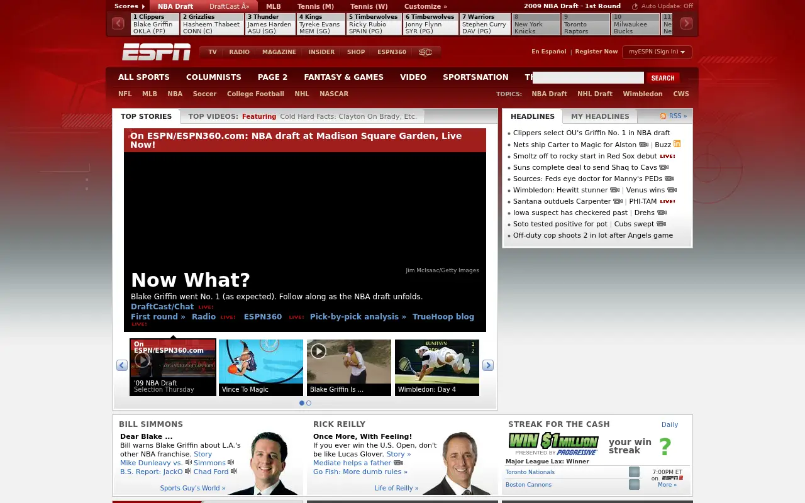
Task: Click the audio icon after Mike Dunleavy vs.
Action: pyautogui.click(x=189, y=463)
